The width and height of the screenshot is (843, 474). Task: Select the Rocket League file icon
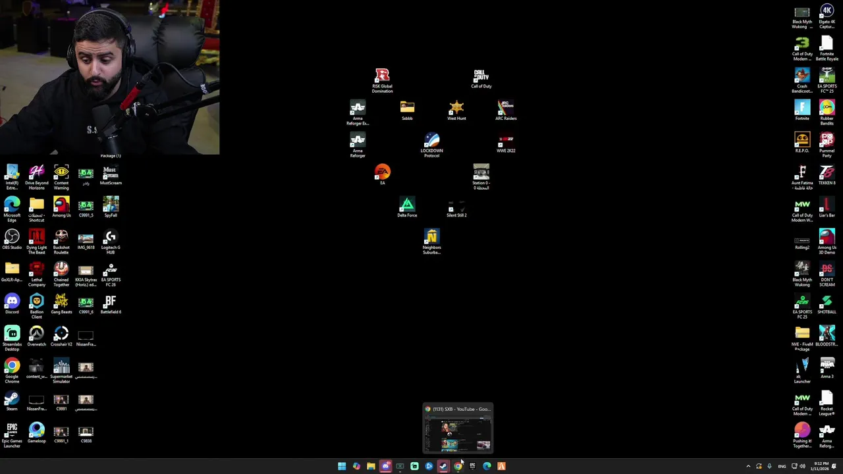coord(827,403)
